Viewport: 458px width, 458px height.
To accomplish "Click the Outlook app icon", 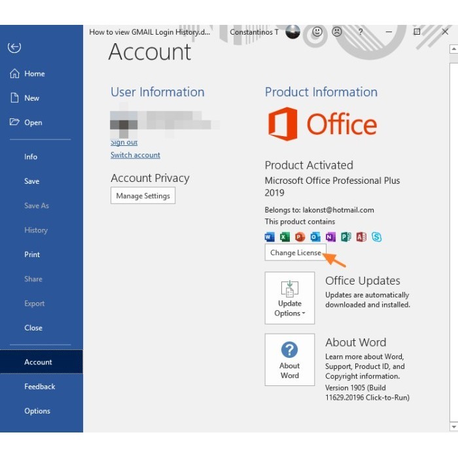I will [x=315, y=237].
